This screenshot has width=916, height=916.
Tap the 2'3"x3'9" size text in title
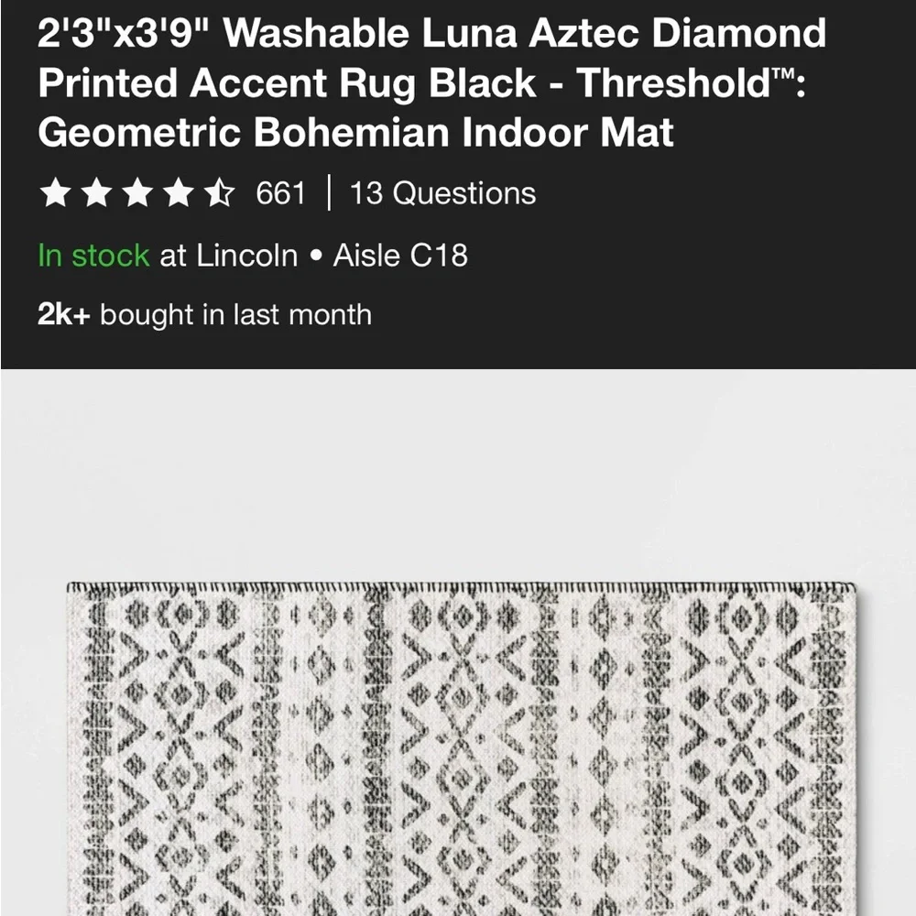click(124, 33)
